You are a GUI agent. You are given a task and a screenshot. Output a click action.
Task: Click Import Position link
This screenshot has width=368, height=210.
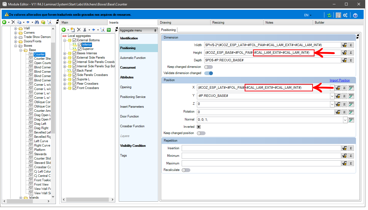340,80
